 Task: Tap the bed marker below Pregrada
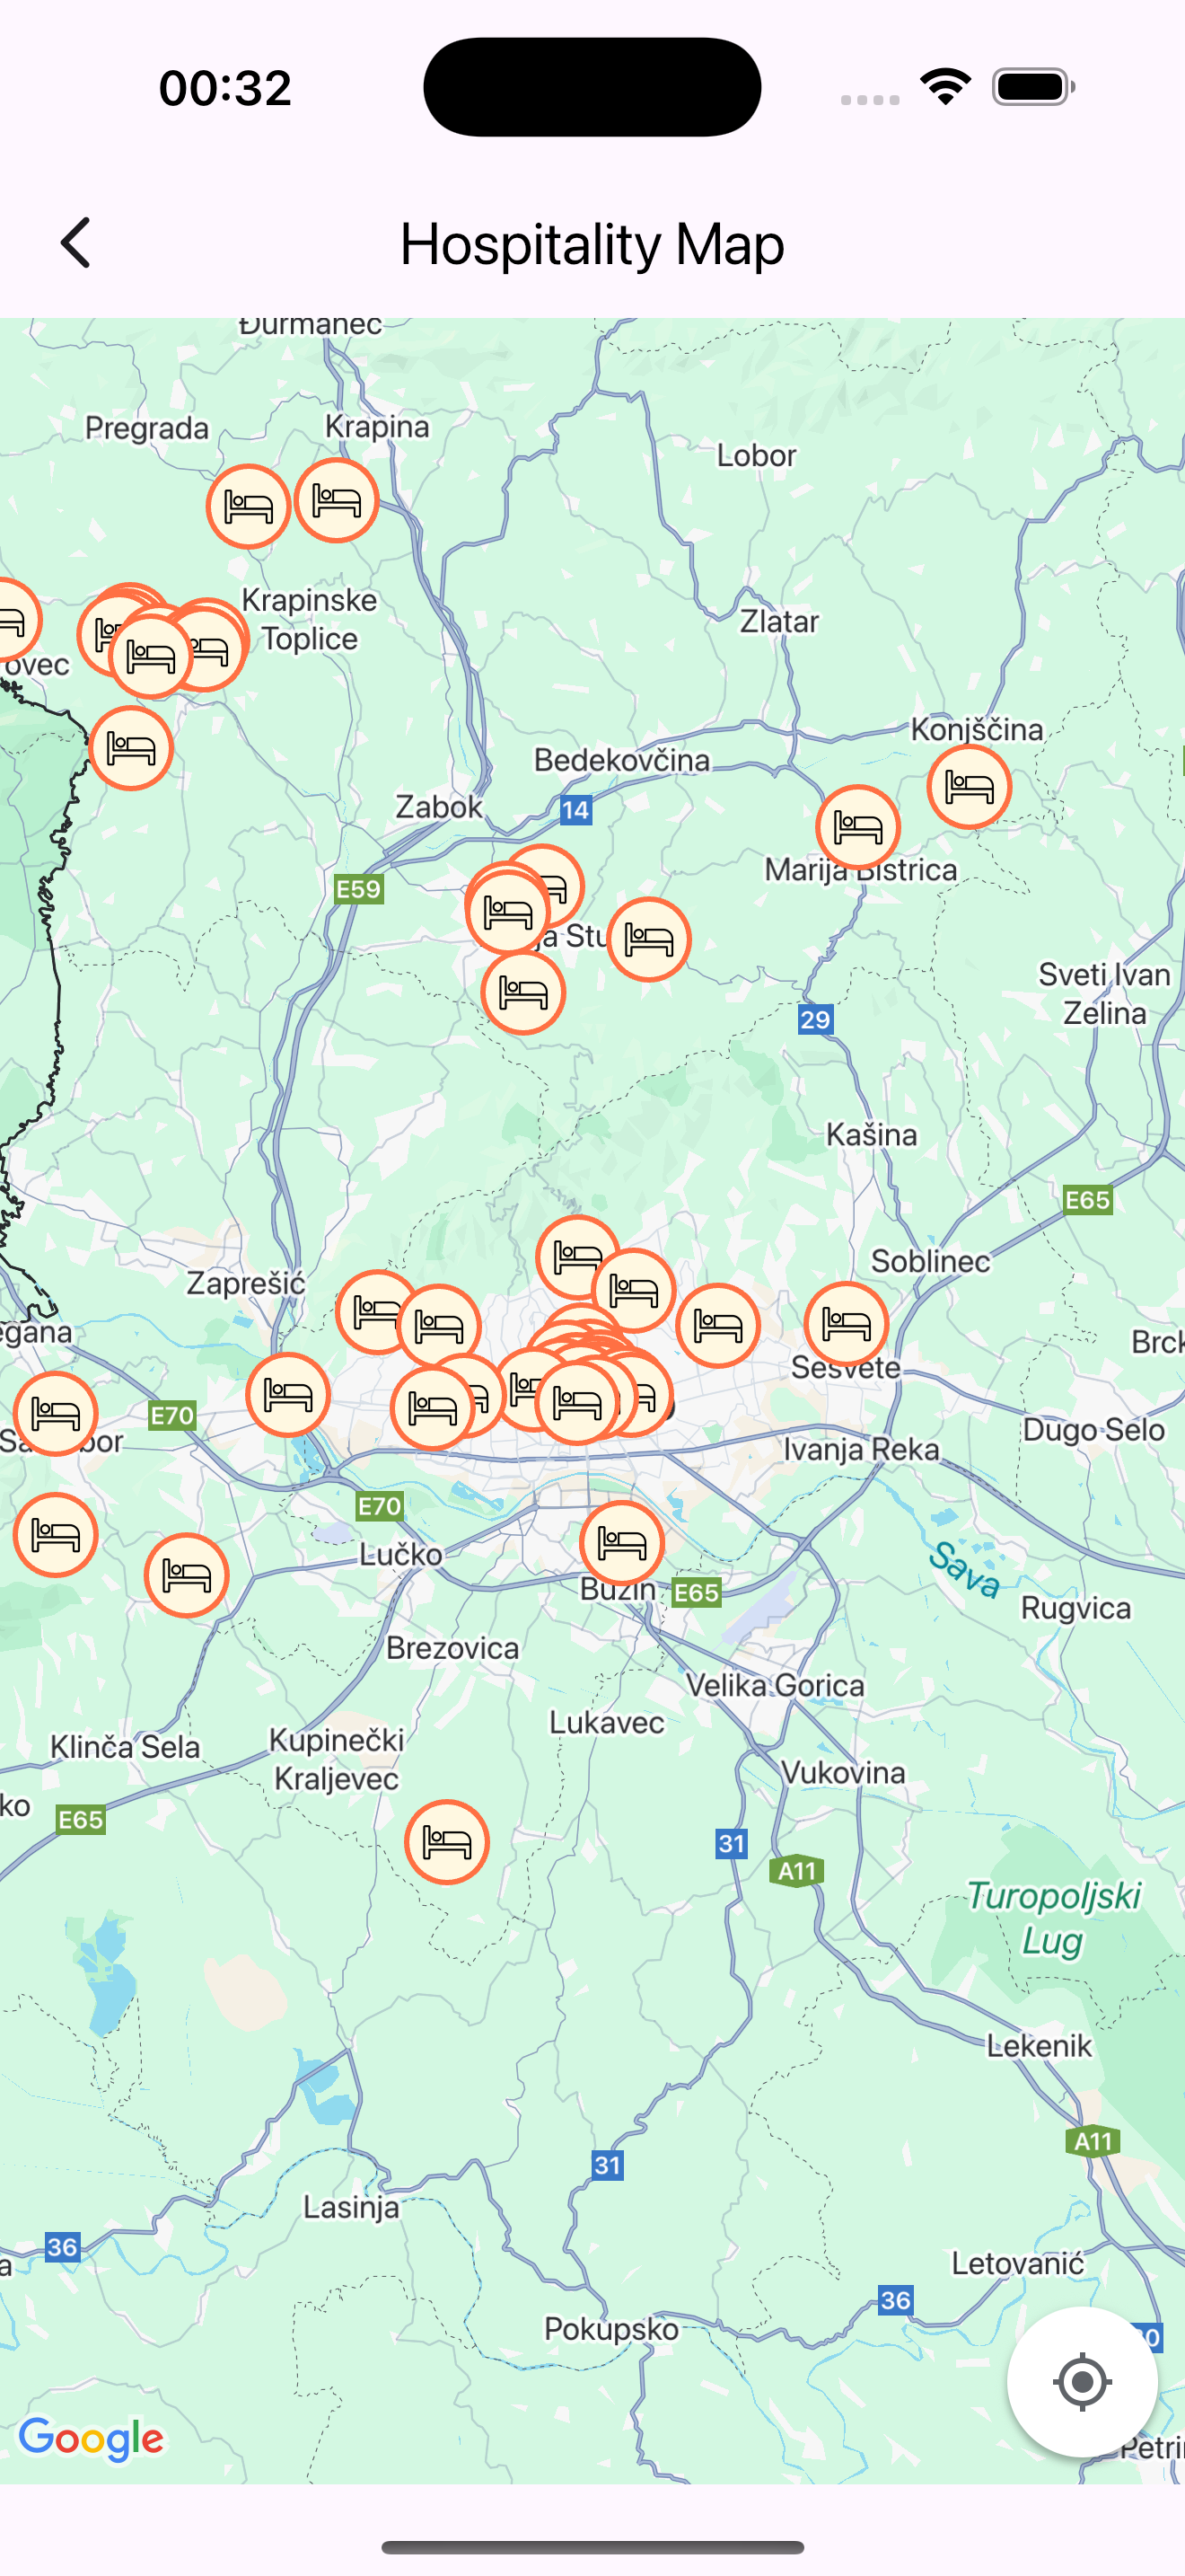tap(249, 507)
